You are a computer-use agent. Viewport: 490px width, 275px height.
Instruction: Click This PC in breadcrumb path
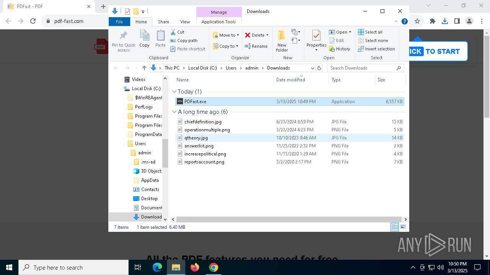[x=172, y=68]
